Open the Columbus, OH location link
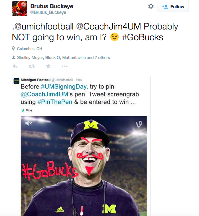This screenshot has width=199, height=216. (x=29, y=49)
